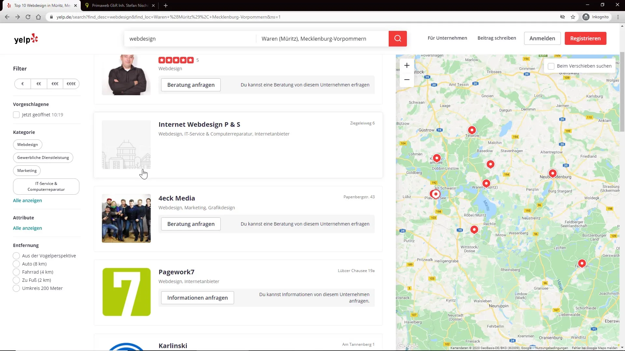Close the Top 10 Webdesign tab
Image resolution: width=625 pixels, height=351 pixels.
pos(76,6)
